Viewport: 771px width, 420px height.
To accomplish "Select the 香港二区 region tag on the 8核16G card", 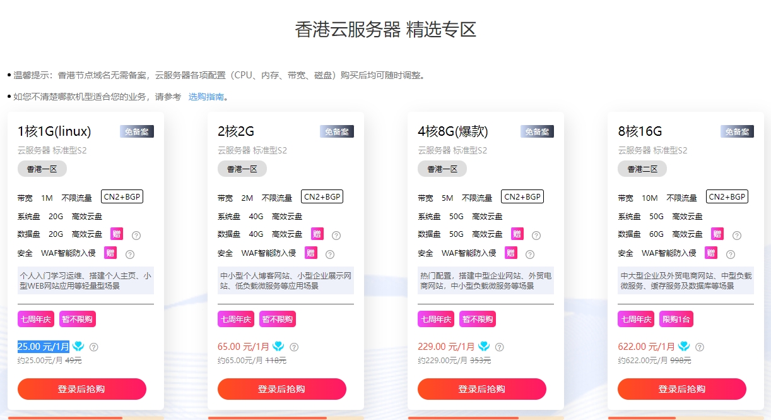I will (x=642, y=169).
